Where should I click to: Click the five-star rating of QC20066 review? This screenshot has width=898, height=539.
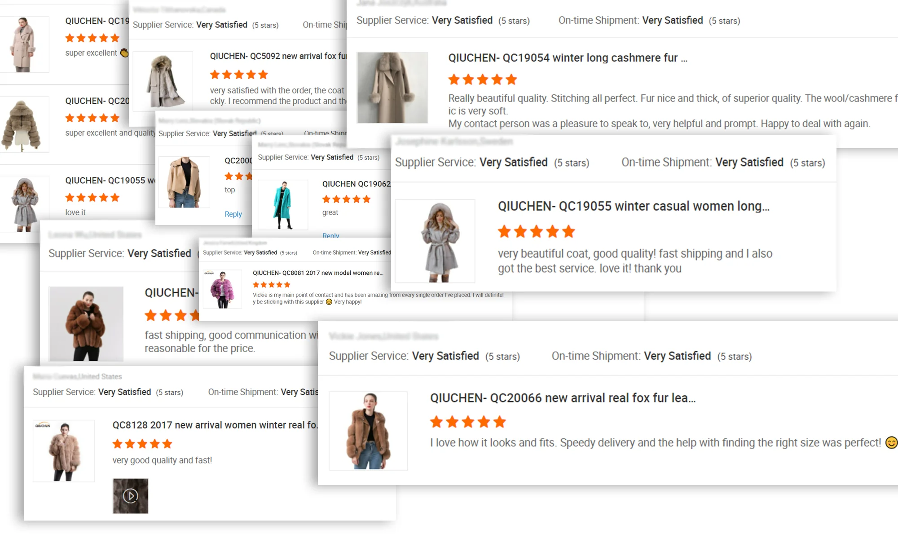[467, 422]
